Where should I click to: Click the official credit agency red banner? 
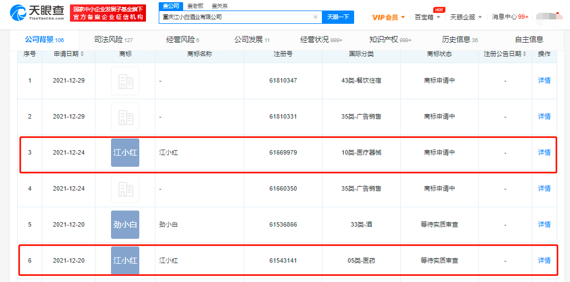pyautogui.click(x=108, y=13)
